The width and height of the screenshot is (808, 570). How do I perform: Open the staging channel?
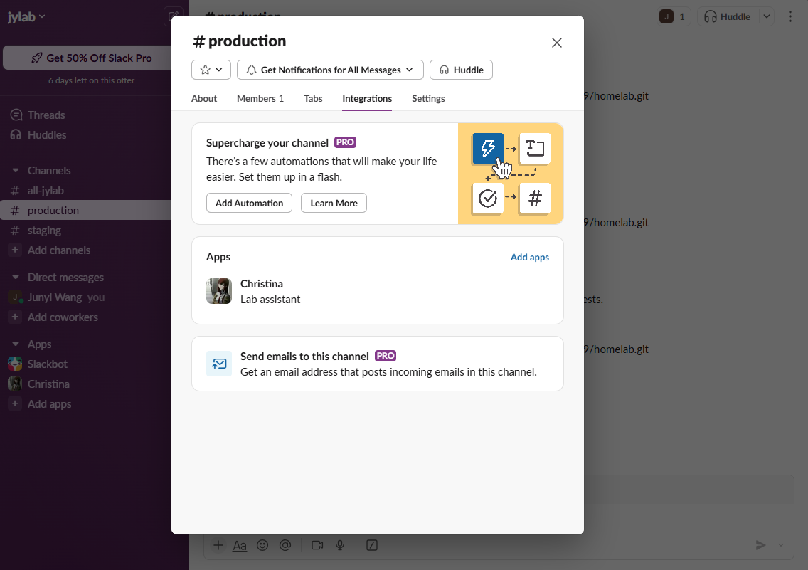[x=44, y=231]
